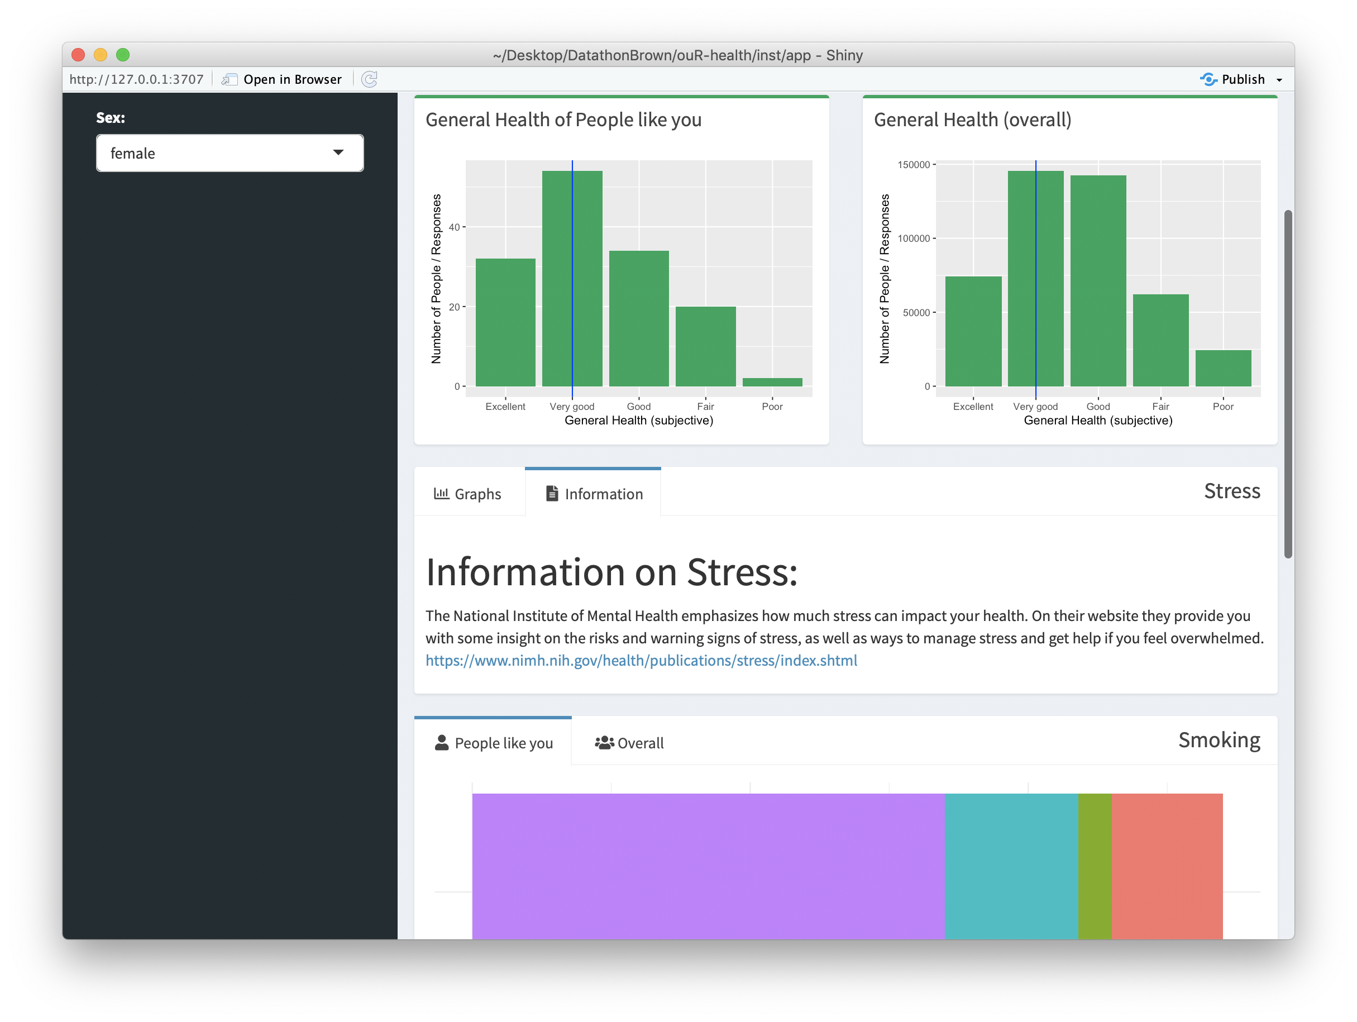Click the green fullscreen window button

[123, 55]
